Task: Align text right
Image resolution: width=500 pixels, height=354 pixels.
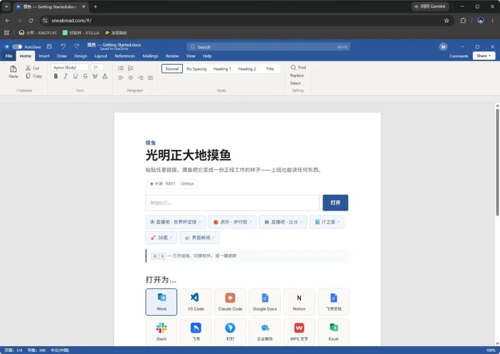Action: (141, 78)
